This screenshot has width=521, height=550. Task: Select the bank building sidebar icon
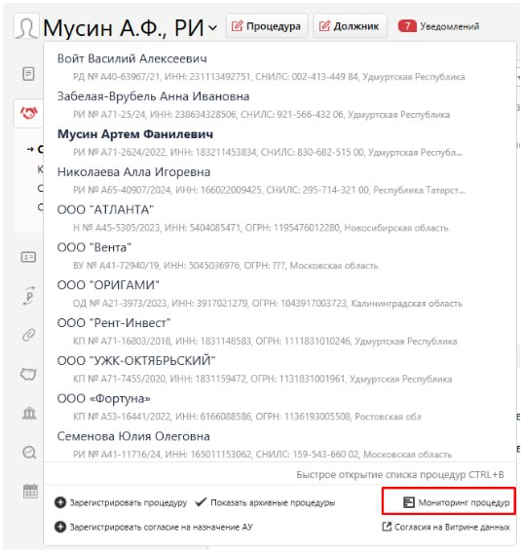click(29, 413)
